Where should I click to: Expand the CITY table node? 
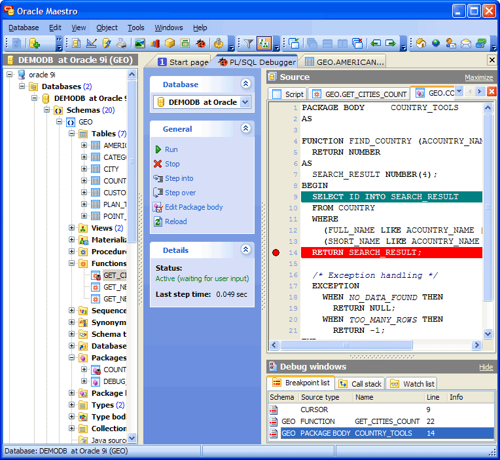pos(84,169)
